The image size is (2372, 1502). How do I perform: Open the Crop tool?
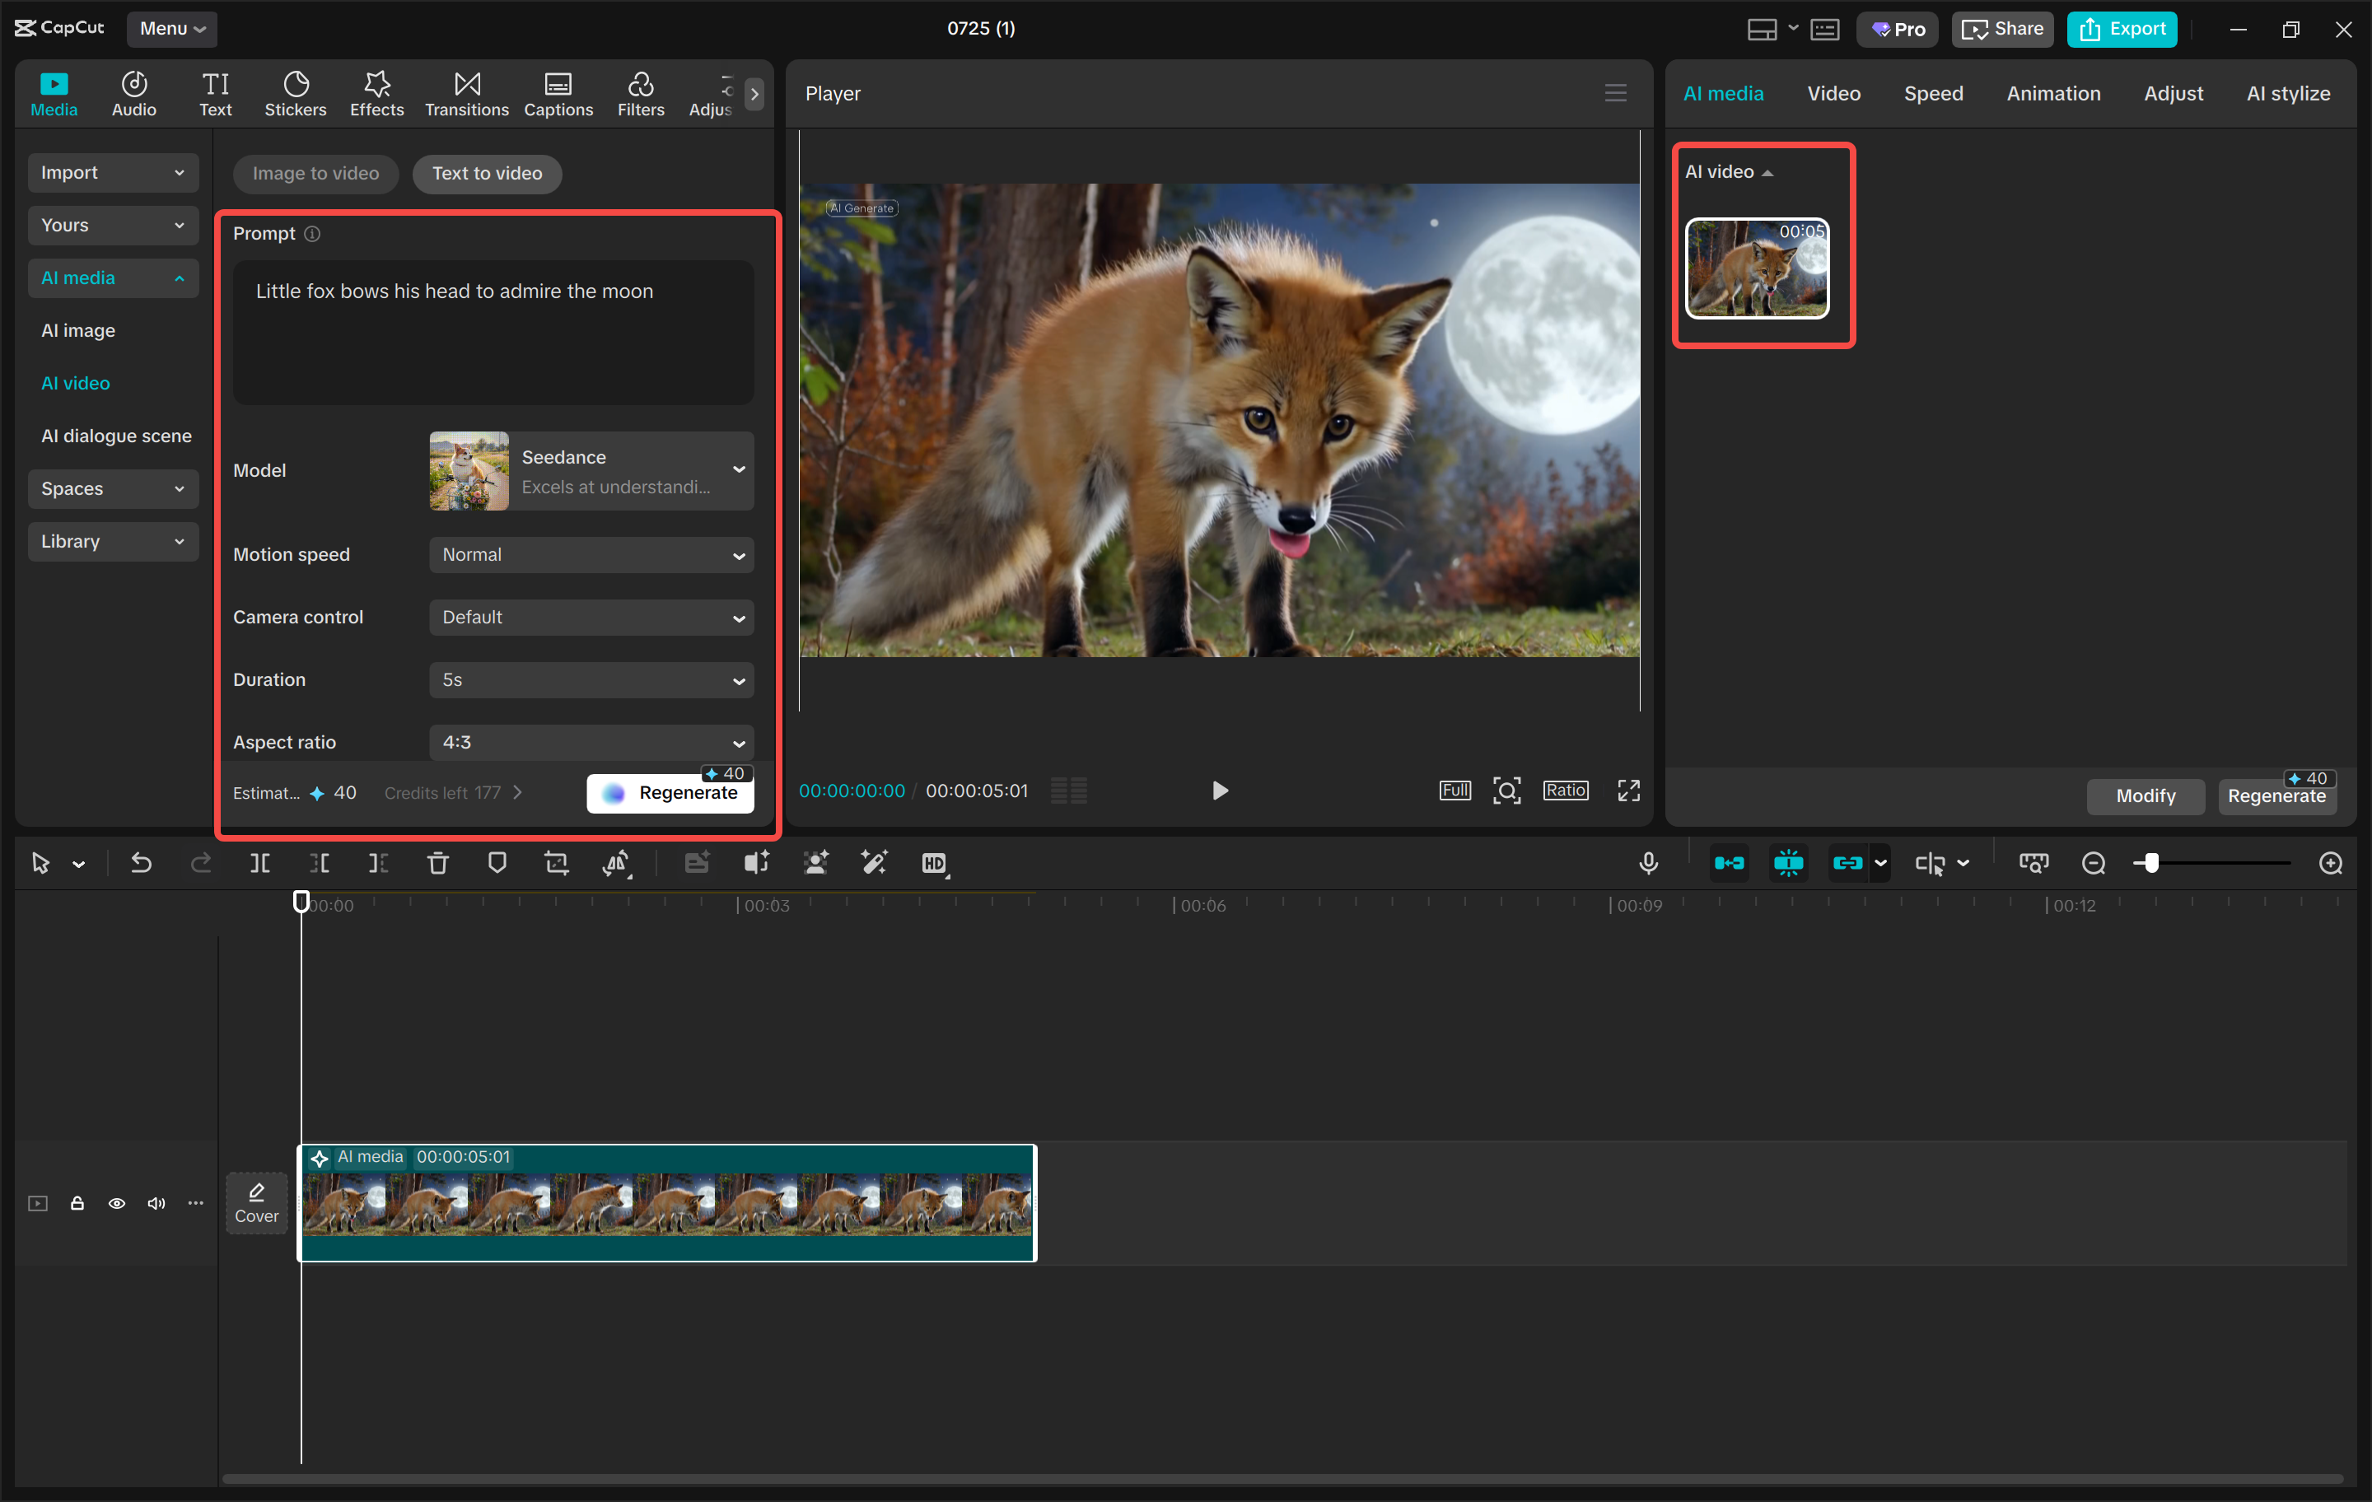click(557, 863)
